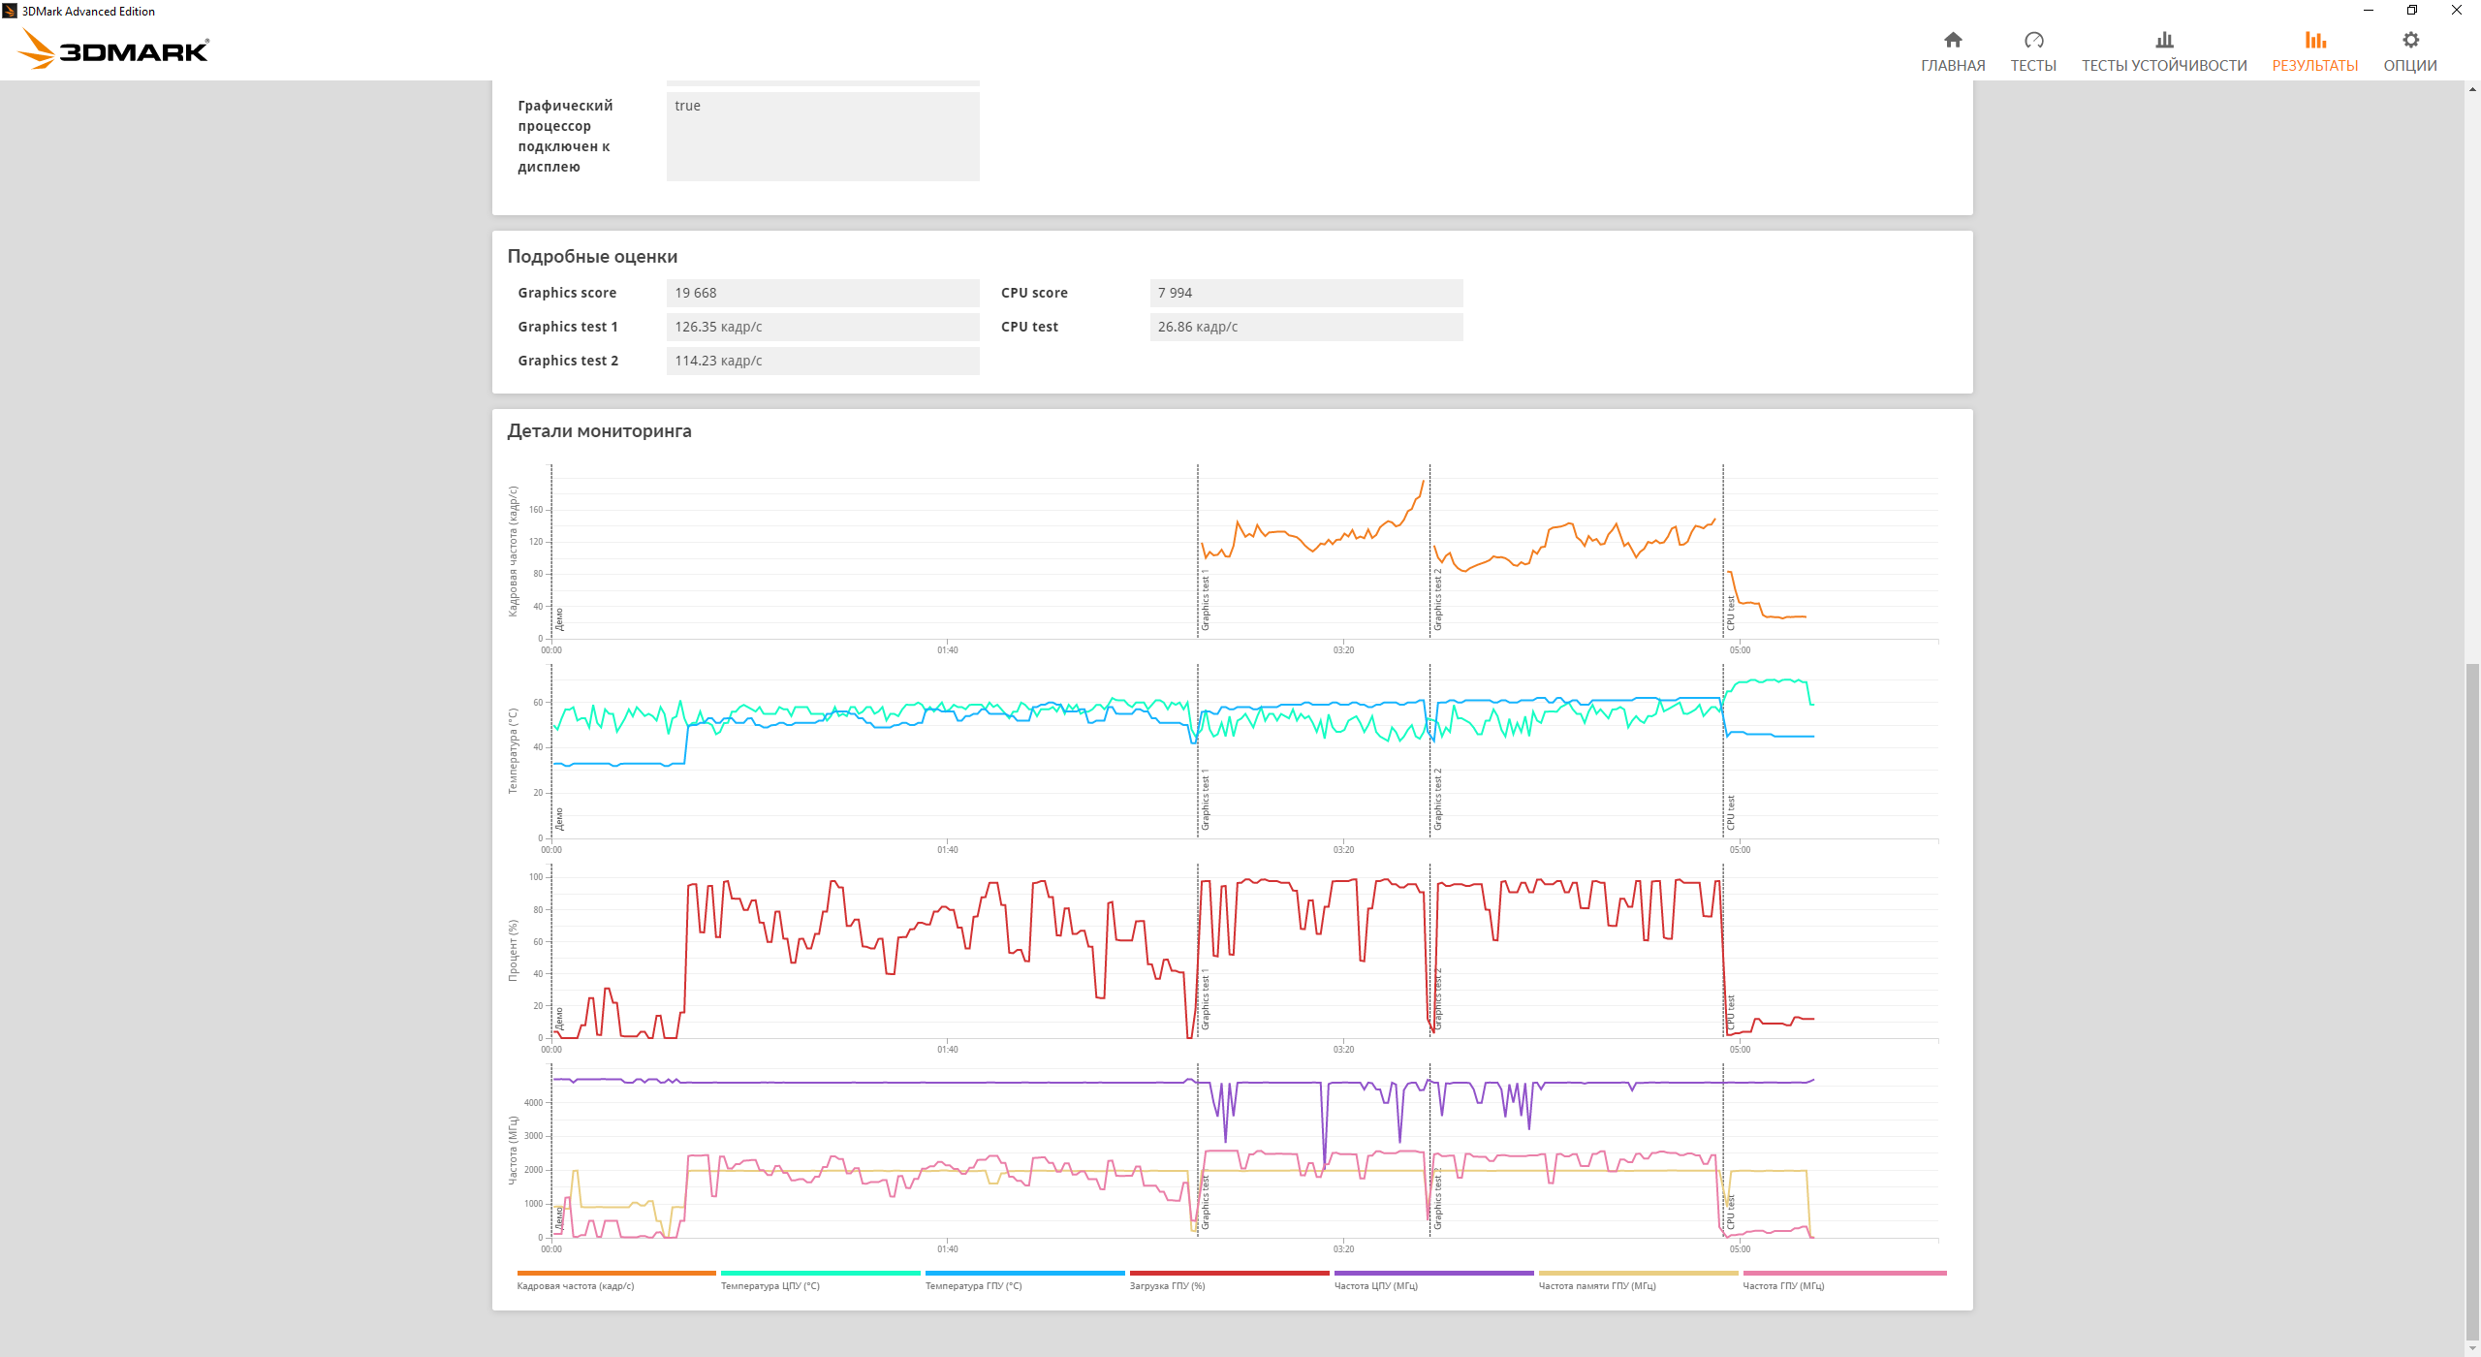Toggle the Температура ЦПУ legend series
The height and width of the screenshot is (1357, 2481).
click(770, 1285)
